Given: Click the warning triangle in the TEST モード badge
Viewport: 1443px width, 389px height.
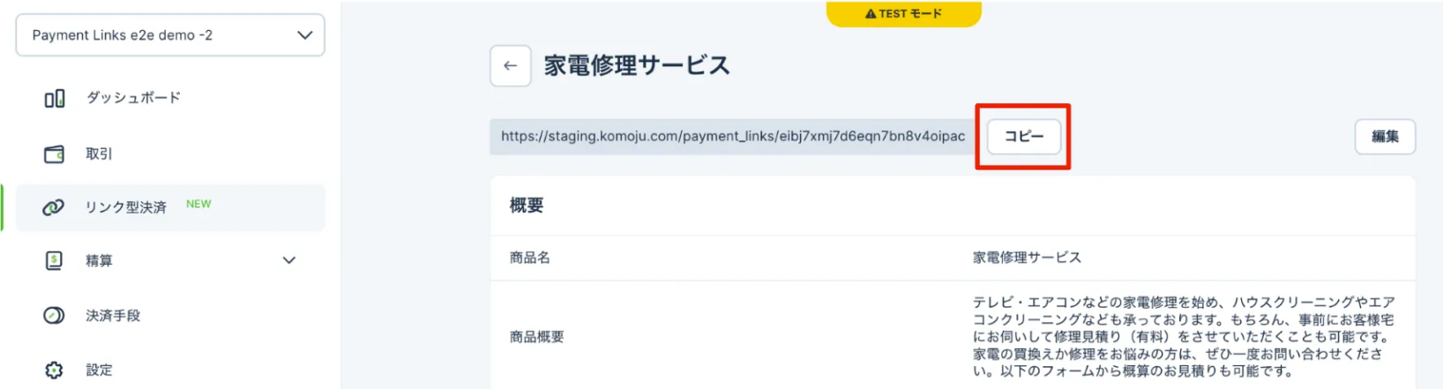Looking at the screenshot, I should (x=871, y=14).
